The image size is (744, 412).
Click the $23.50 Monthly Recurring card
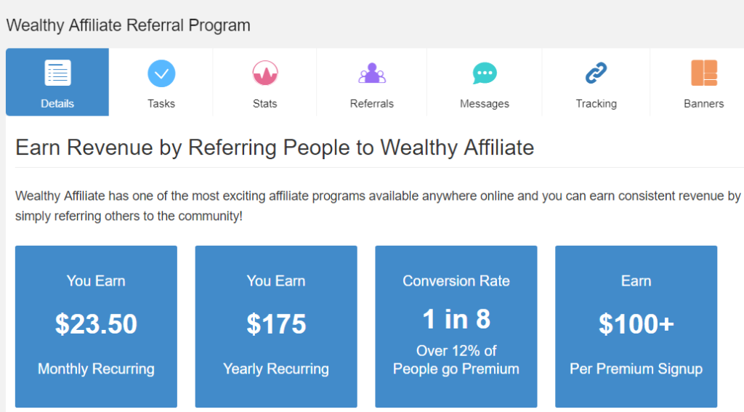coord(97,326)
